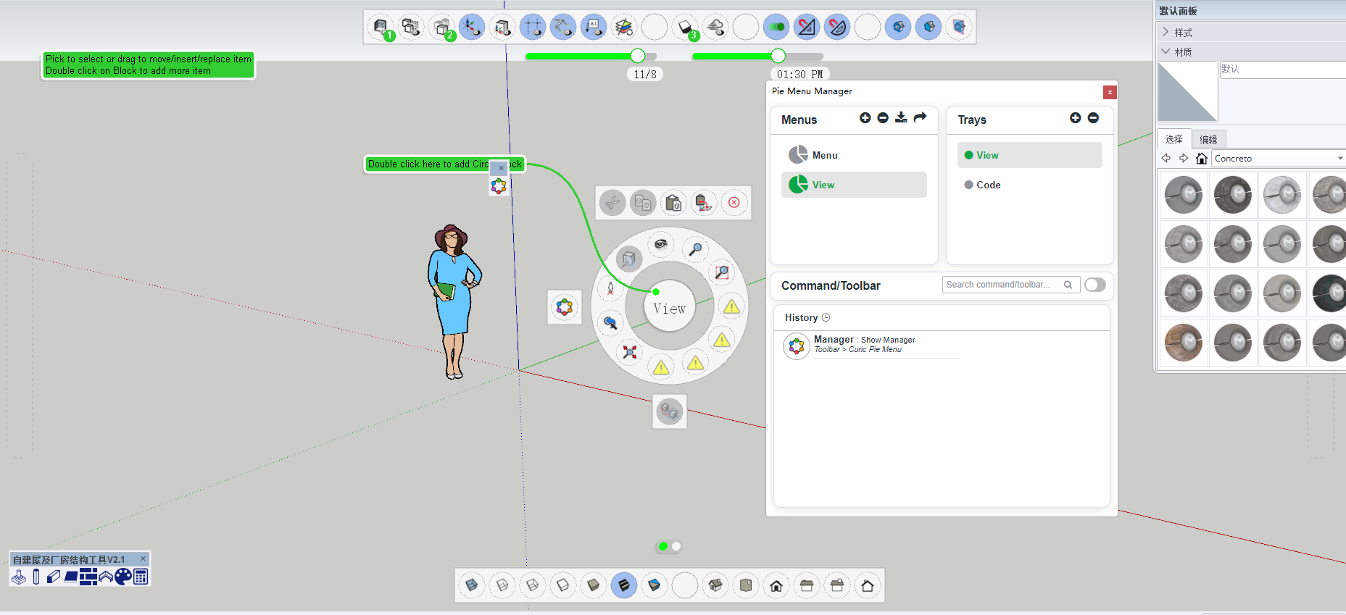The height and width of the screenshot is (615, 1346).
Task: Click the View center button of pie menu
Action: 669,308
